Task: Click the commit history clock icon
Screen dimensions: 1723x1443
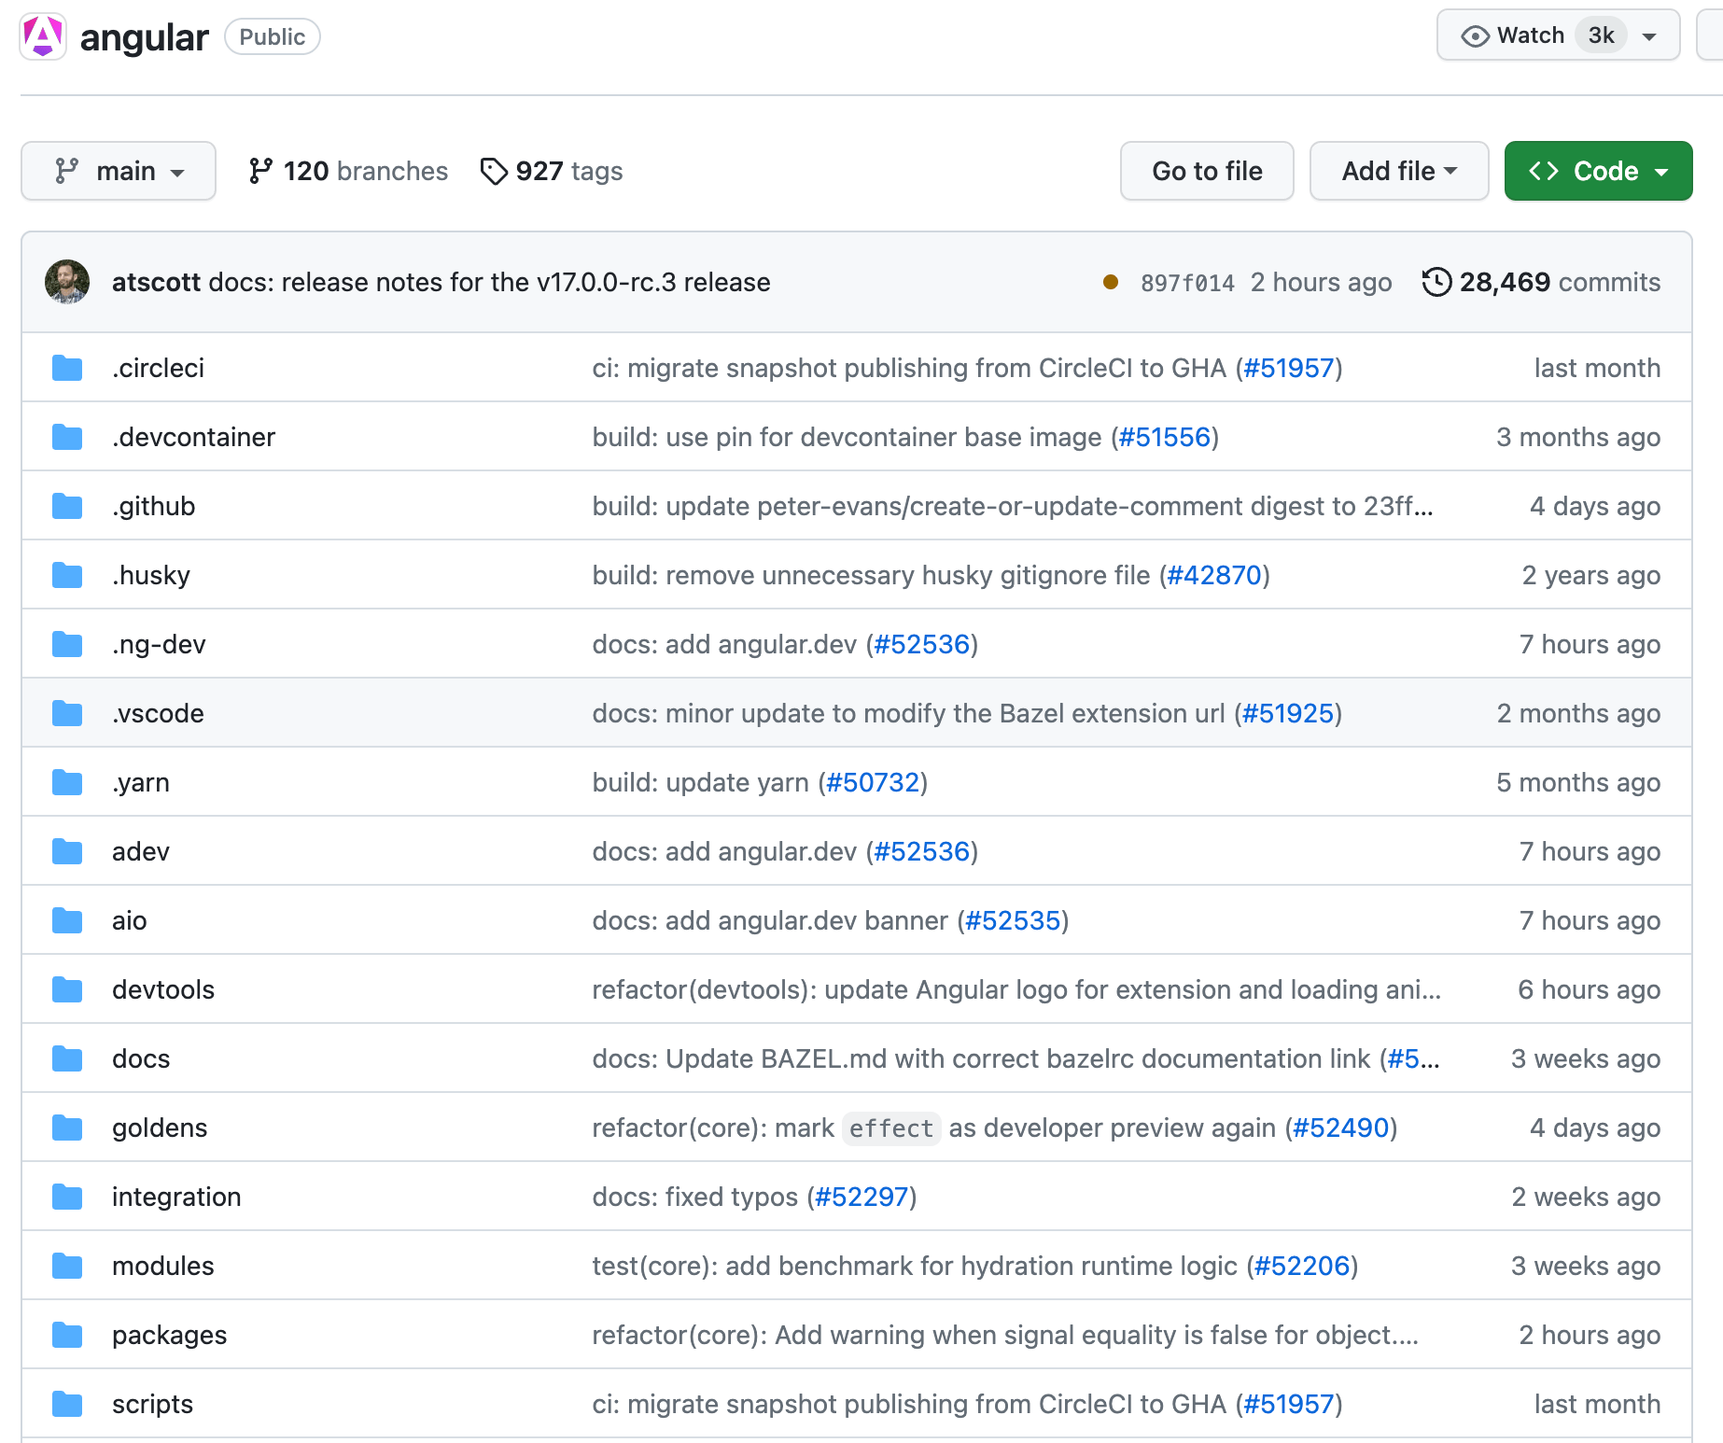Action: [1436, 282]
